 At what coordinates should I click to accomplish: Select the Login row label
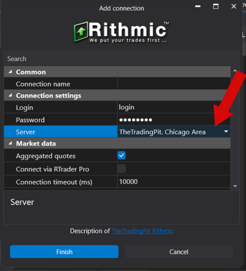coord(24,108)
